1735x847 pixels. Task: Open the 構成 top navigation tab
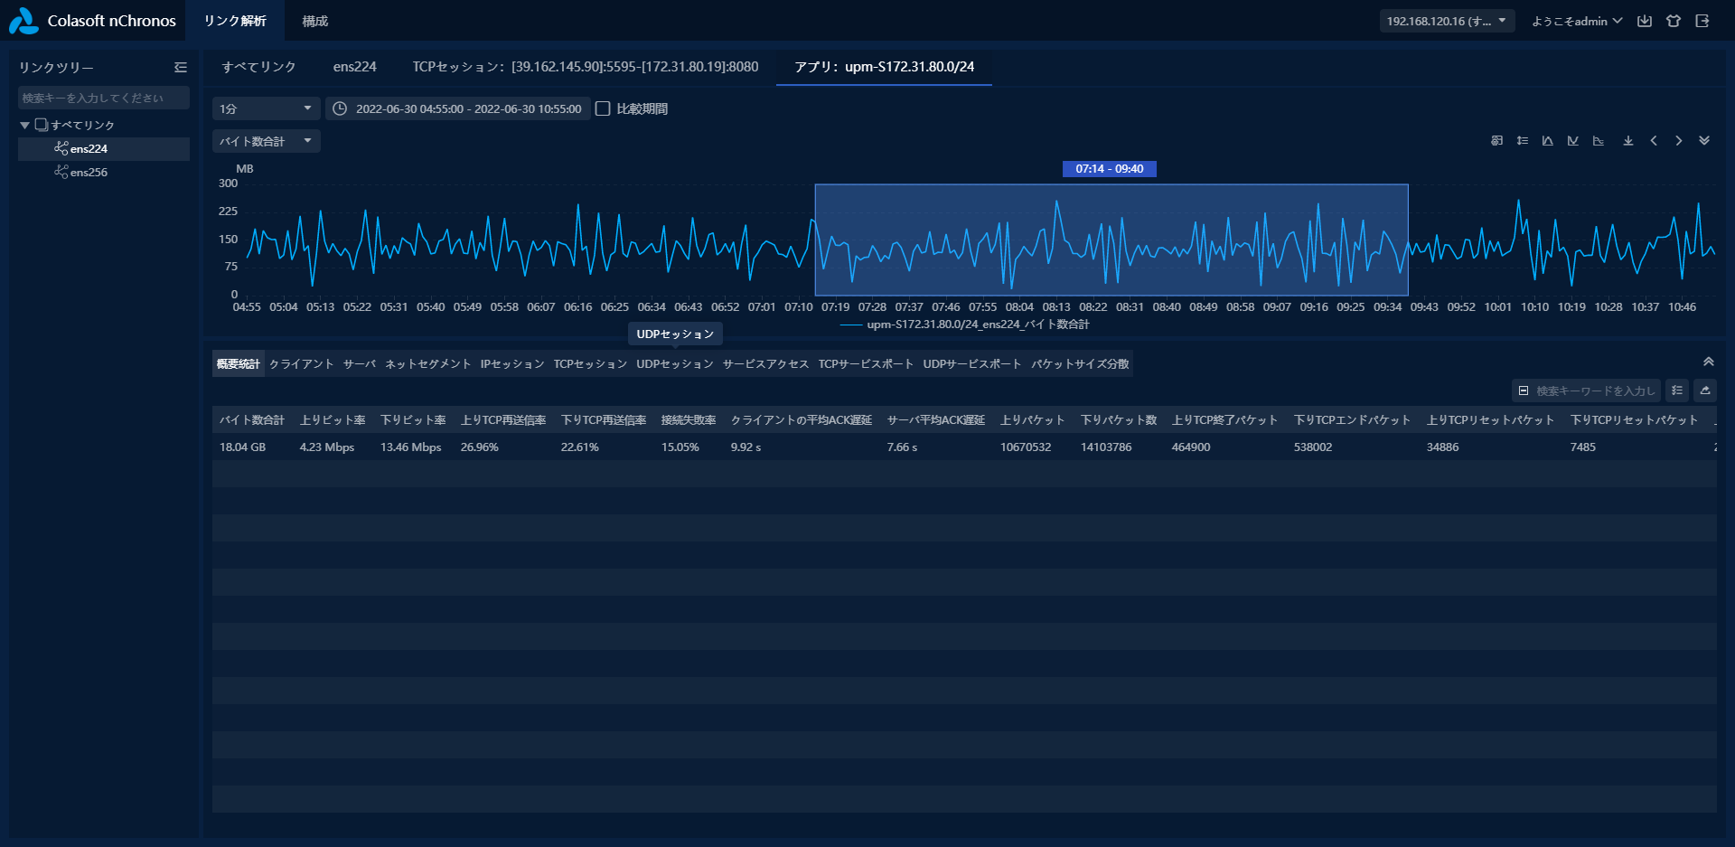[315, 21]
